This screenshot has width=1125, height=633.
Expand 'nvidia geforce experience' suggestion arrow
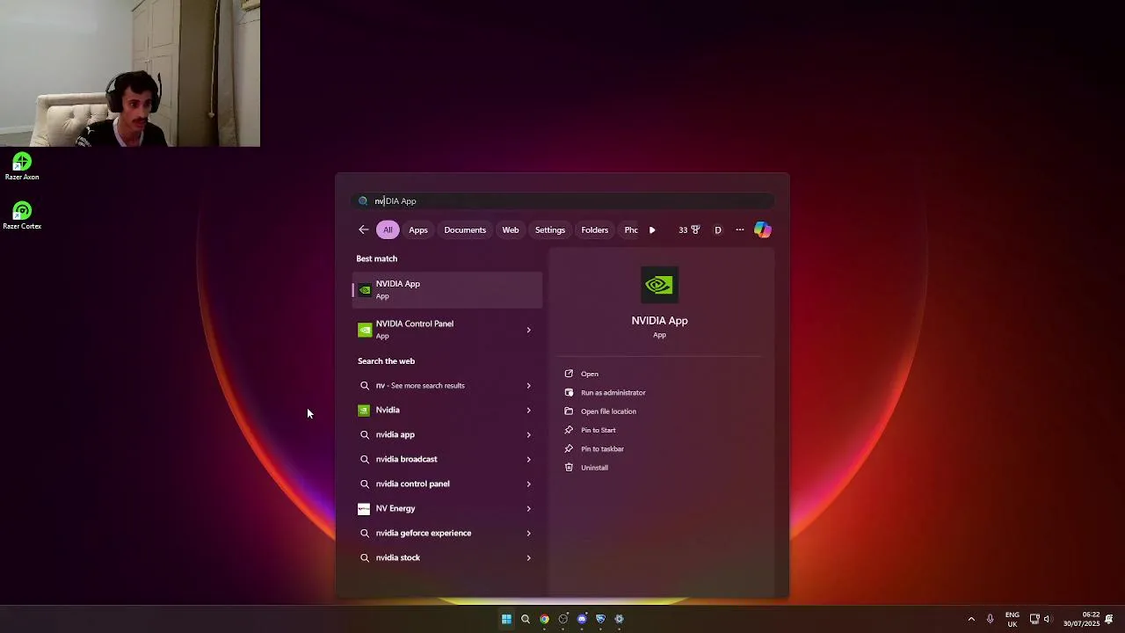[x=528, y=533]
